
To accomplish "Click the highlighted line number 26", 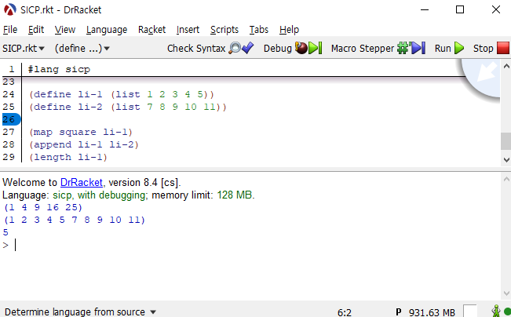I will click(x=9, y=119).
